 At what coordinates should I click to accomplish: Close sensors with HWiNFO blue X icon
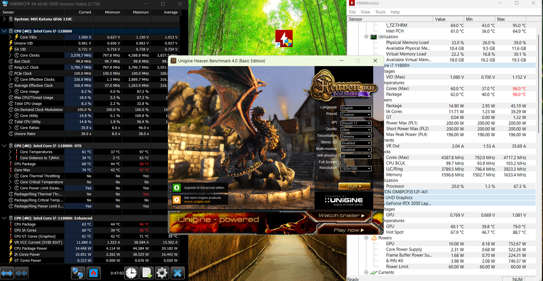178,273
